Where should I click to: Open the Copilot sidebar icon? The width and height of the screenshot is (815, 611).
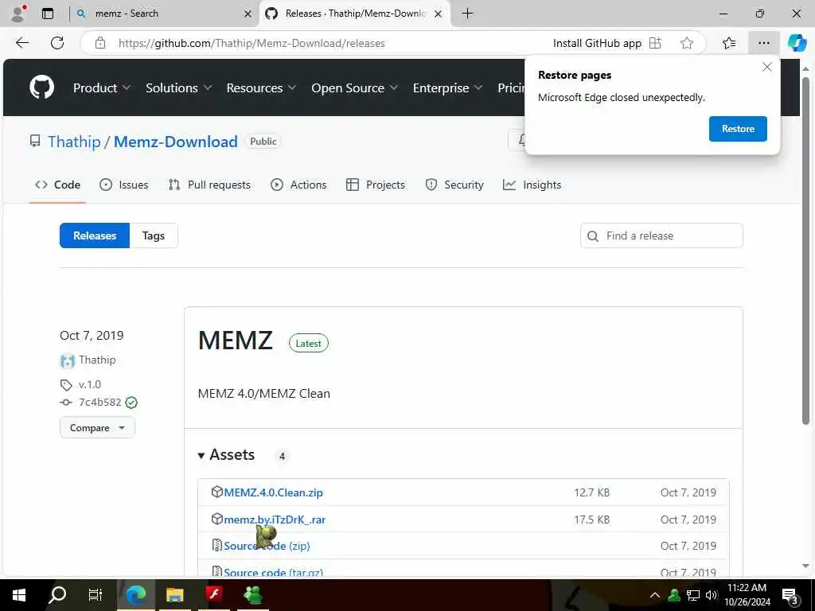click(797, 43)
